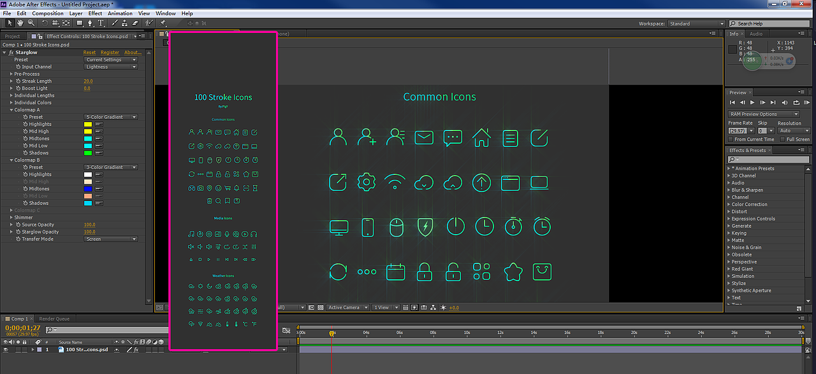The image size is (816, 374).
Task: Open composition flowchart icon in viewer footer
Action: [x=433, y=307]
